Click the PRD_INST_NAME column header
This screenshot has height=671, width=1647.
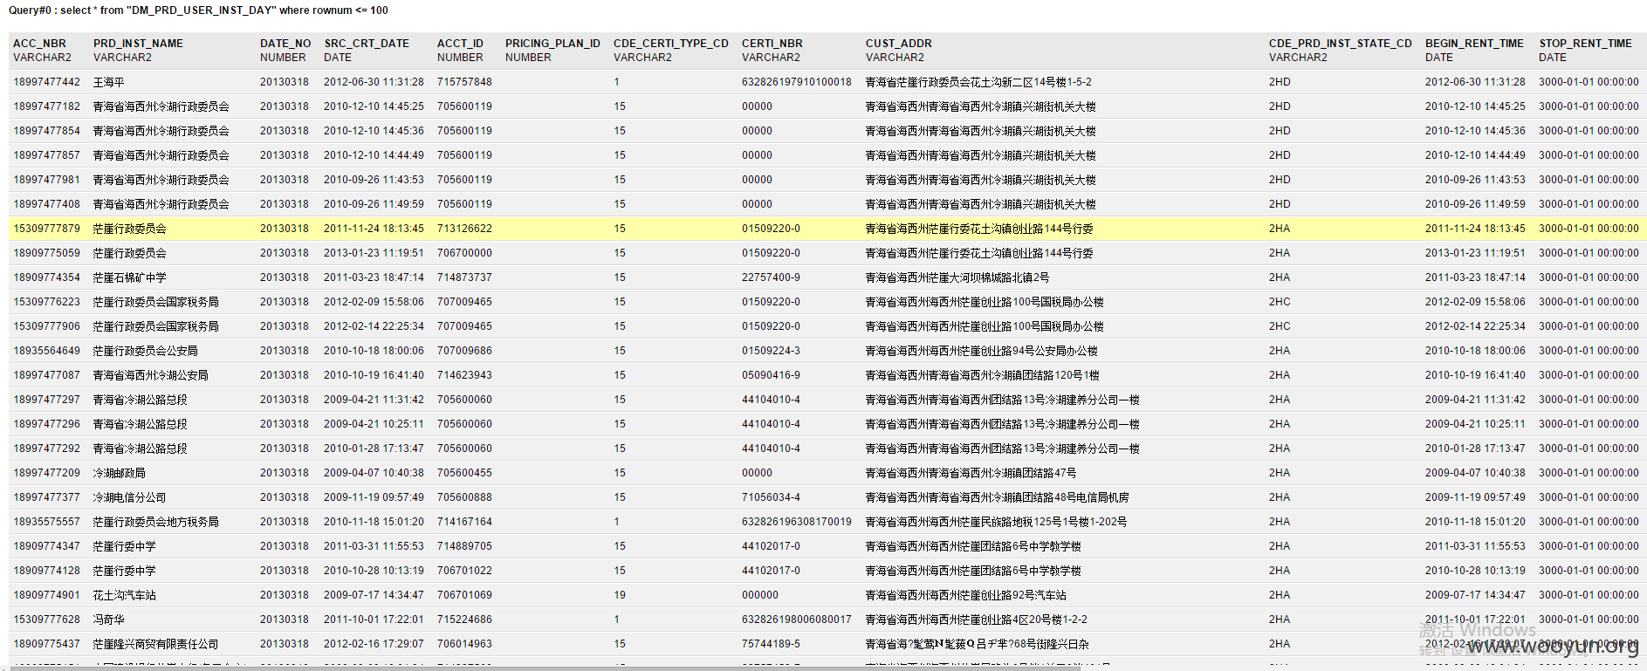pos(138,44)
